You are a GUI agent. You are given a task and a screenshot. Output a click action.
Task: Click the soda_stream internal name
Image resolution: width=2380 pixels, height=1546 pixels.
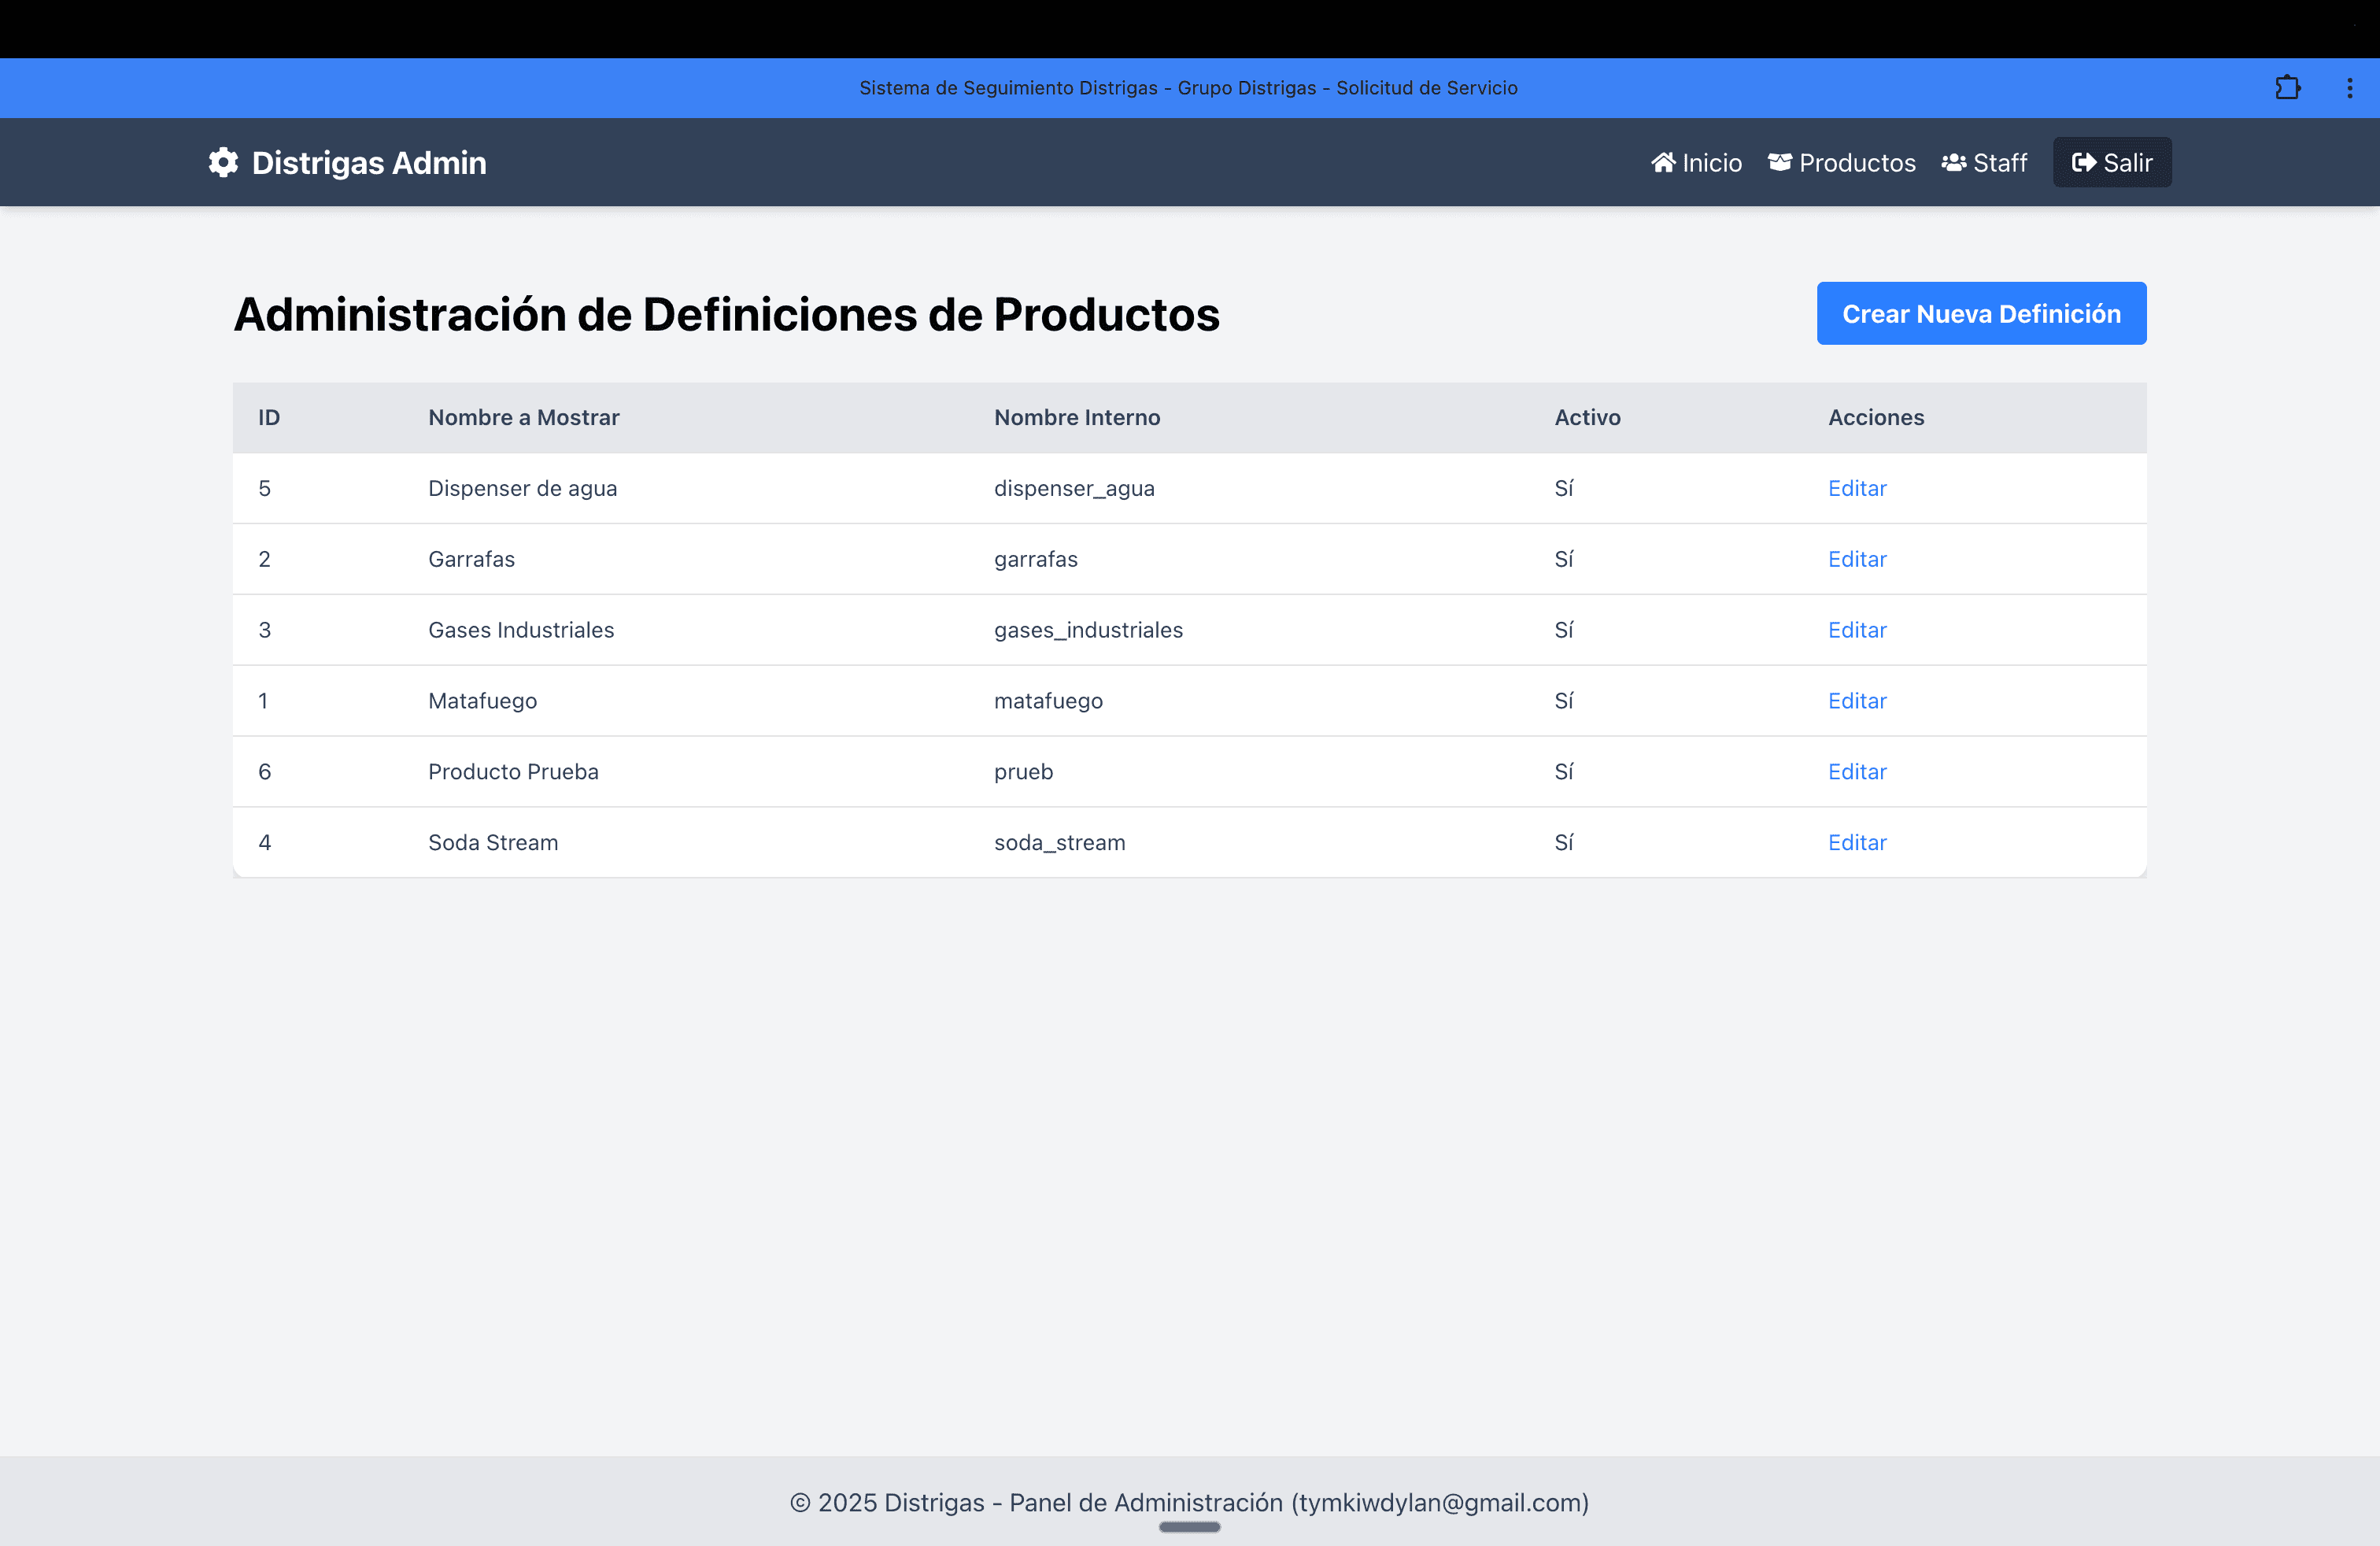(x=1060, y=843)
